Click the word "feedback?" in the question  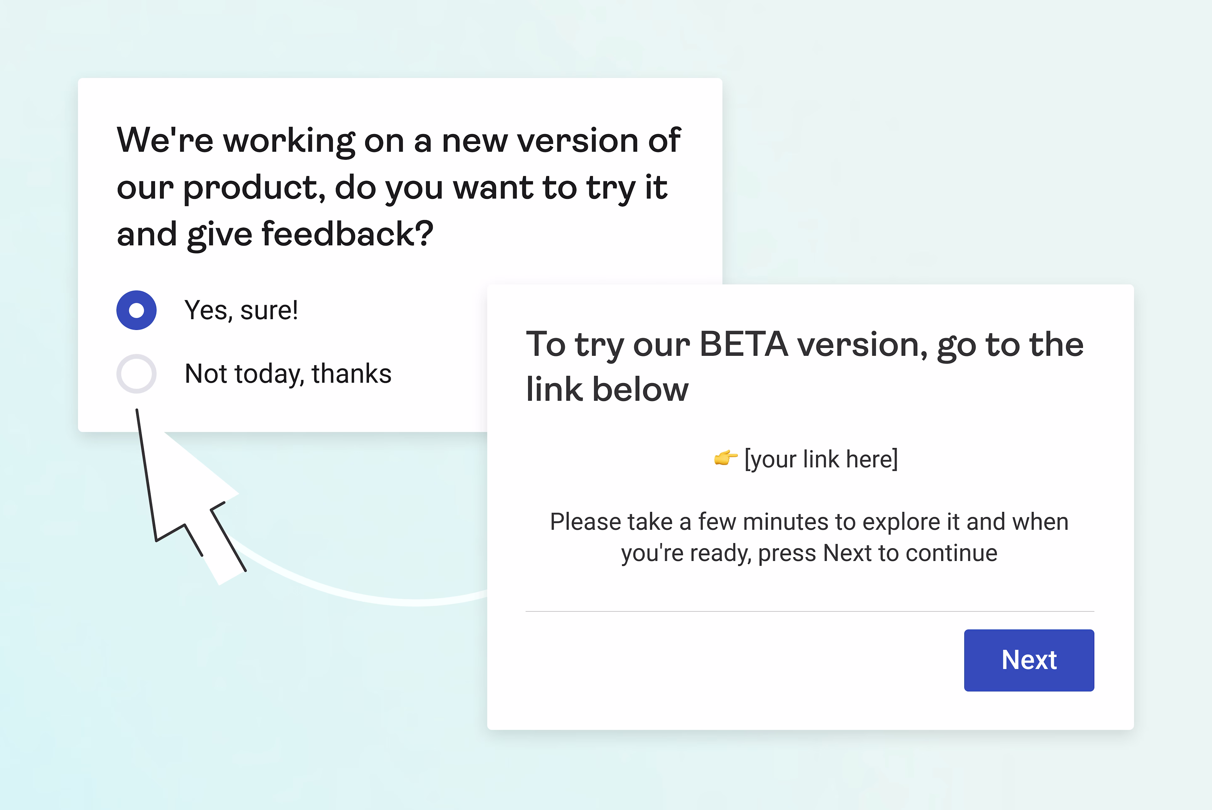[x=348, y=234]
